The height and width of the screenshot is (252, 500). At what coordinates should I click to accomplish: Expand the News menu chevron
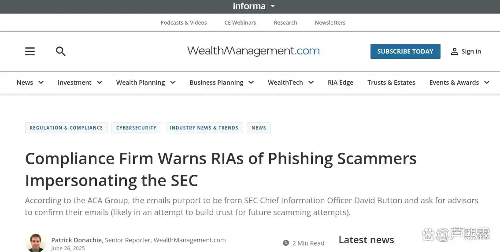tap(41, 83)
